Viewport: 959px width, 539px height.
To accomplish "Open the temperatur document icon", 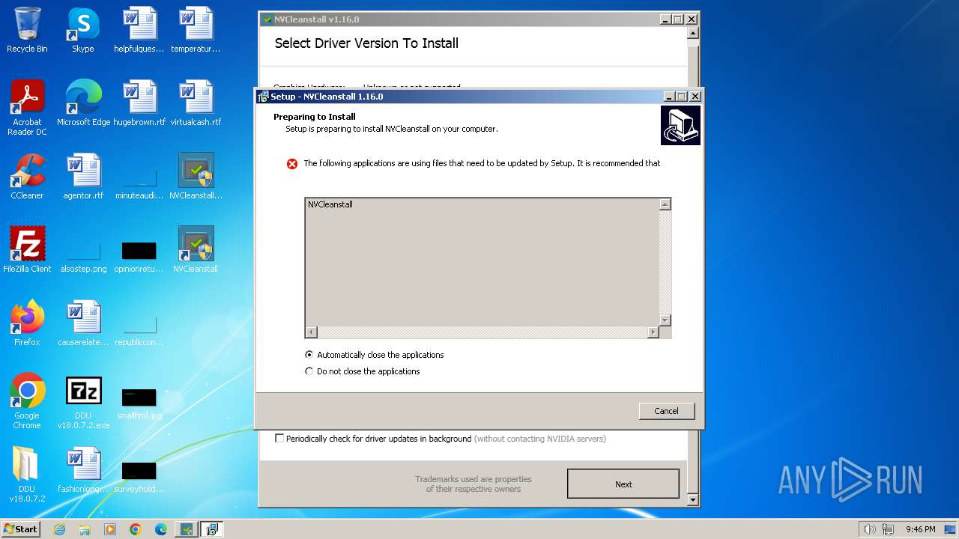I will (196, 30).
